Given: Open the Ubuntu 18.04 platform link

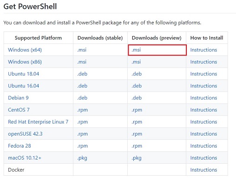Looking at the screenshot, I should (x=24, y=74).
